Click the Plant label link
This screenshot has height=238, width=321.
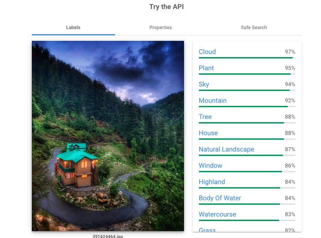click(206, 68)
